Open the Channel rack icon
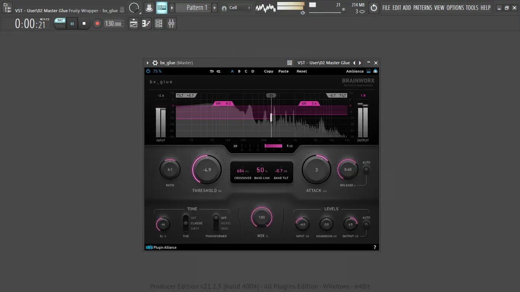This screenshot has height=292, width=520. tap(159, 24)
